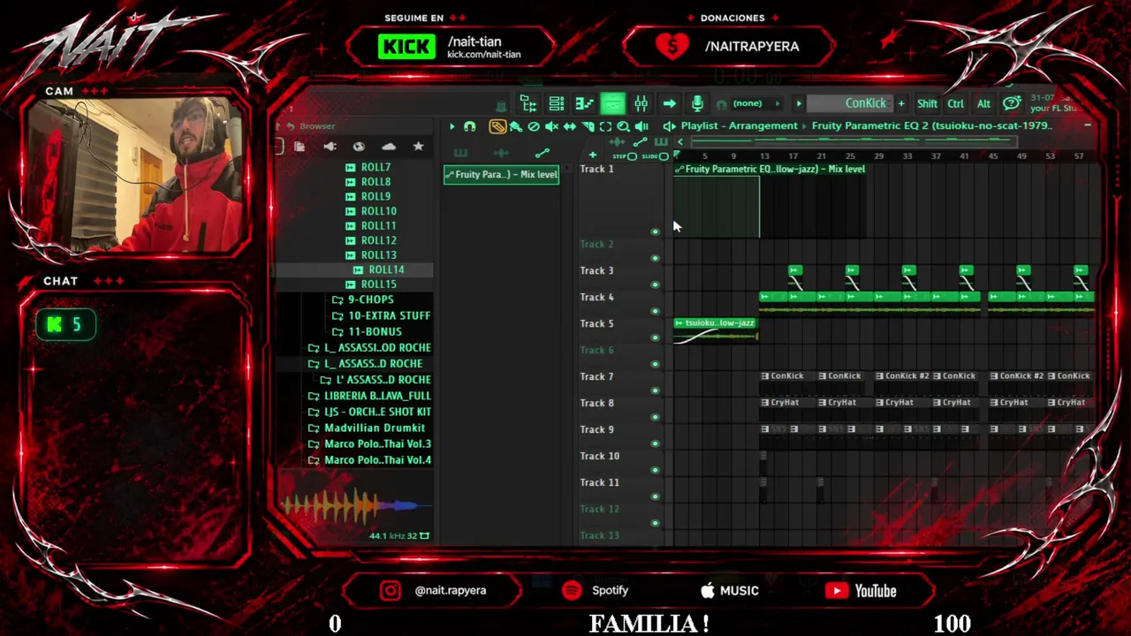The width and height of the screenshot is (1131, 636).
Task: Select the Playback speaker tool
Action: [641, 126]
